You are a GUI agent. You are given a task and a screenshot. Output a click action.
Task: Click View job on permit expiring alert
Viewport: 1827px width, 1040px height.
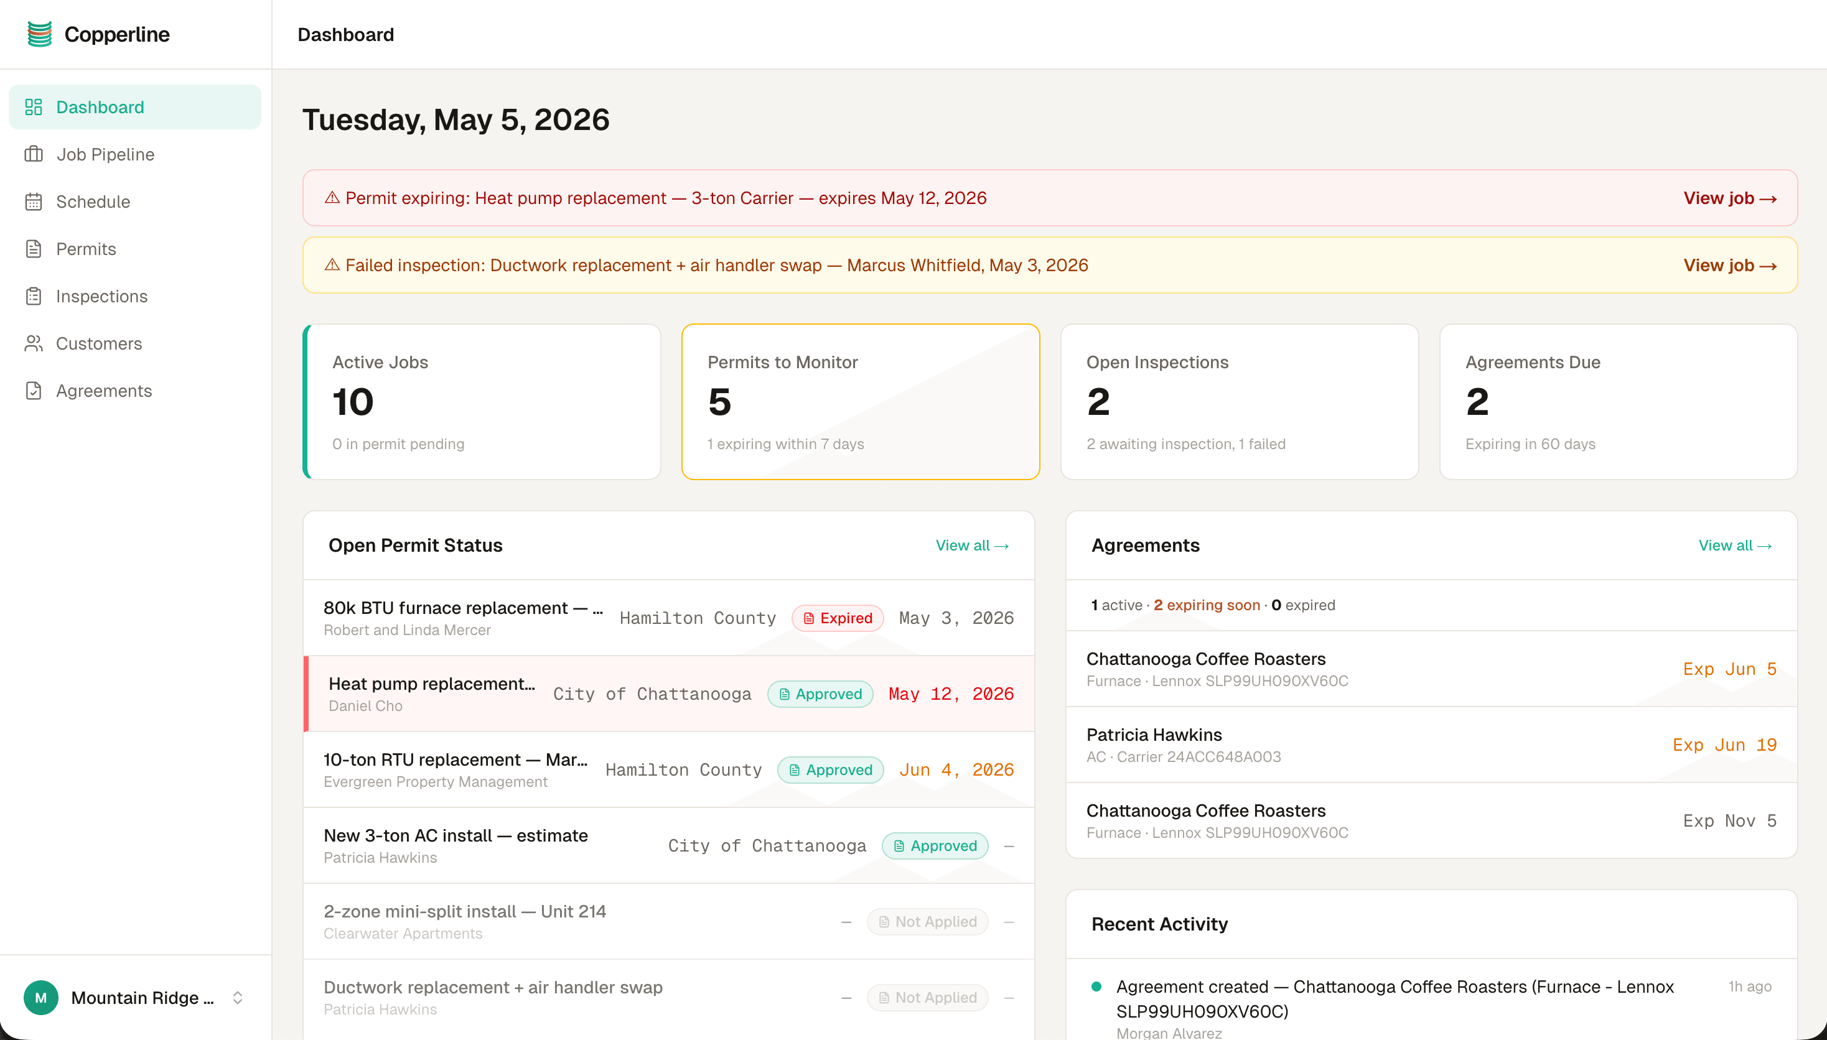[1730, 198]
